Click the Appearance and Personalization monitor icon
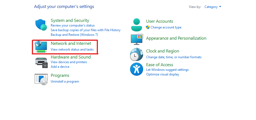This screenshot has width=256, height=120. point(137,39)
